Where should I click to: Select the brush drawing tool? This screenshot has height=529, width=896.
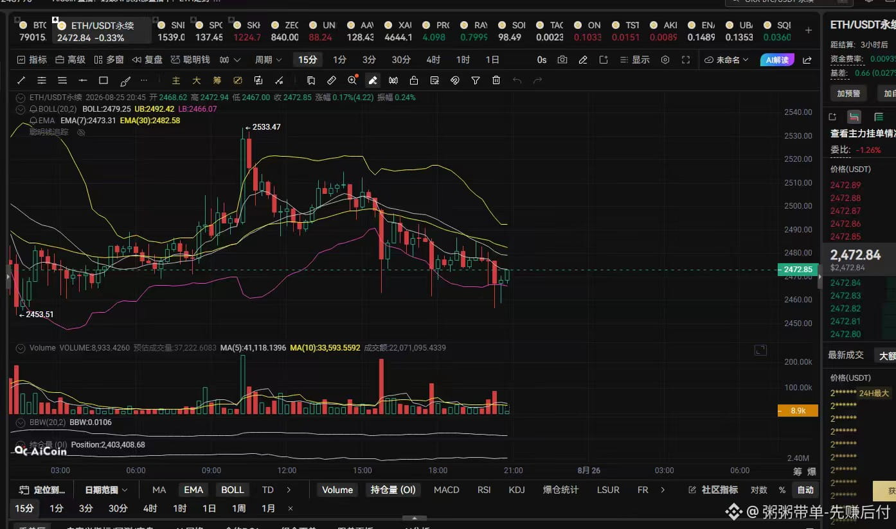125,81
